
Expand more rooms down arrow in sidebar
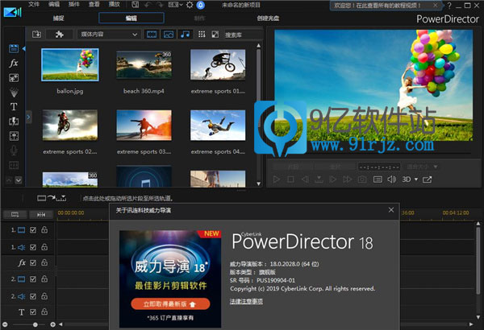click(x=19, y=180)
